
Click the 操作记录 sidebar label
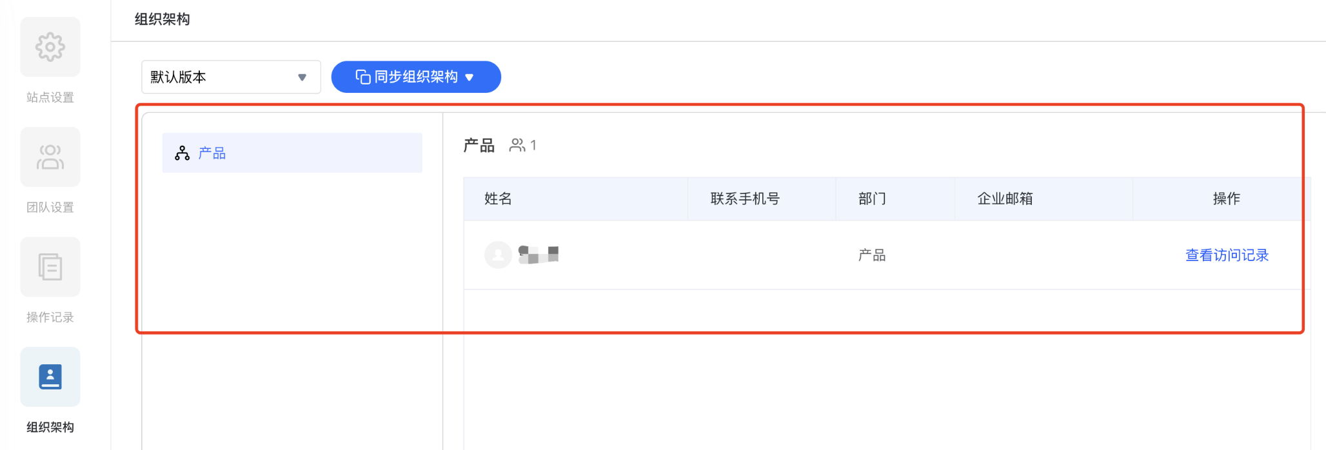(50, 317)
